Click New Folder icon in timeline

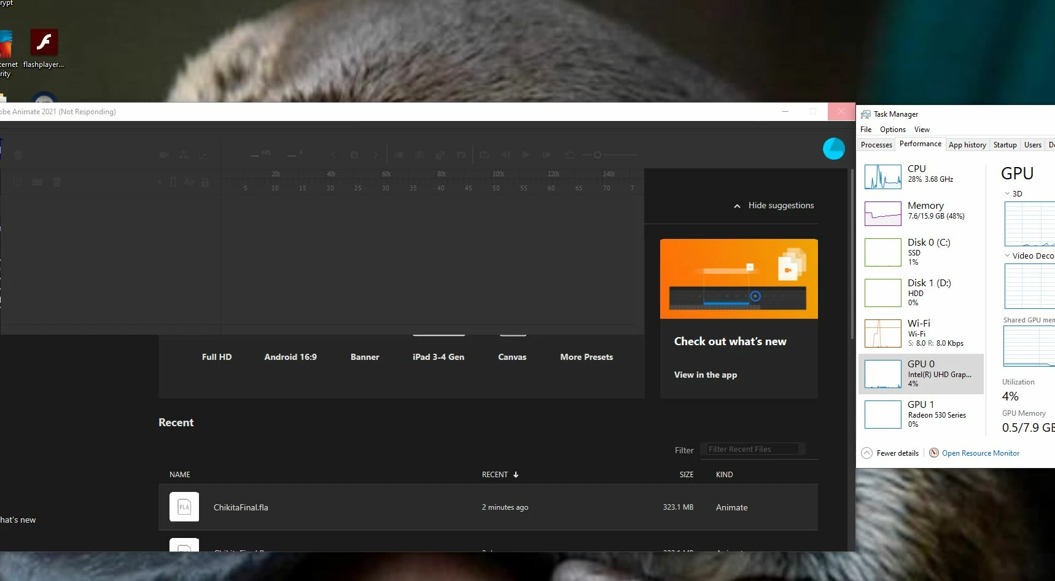tap(37, 182)
